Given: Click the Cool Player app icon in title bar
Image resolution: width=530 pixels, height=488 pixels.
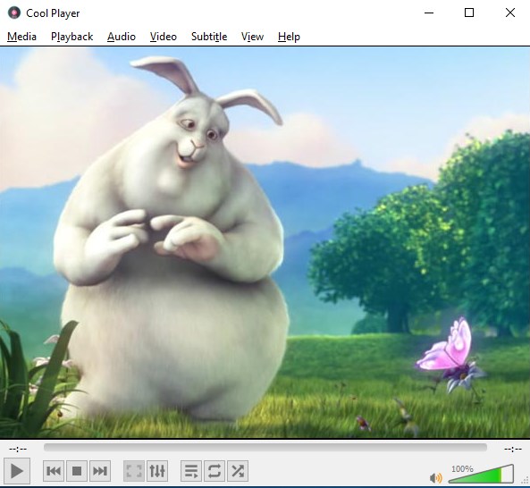Looking at the screenshot, I should click(x=14, y=13).
